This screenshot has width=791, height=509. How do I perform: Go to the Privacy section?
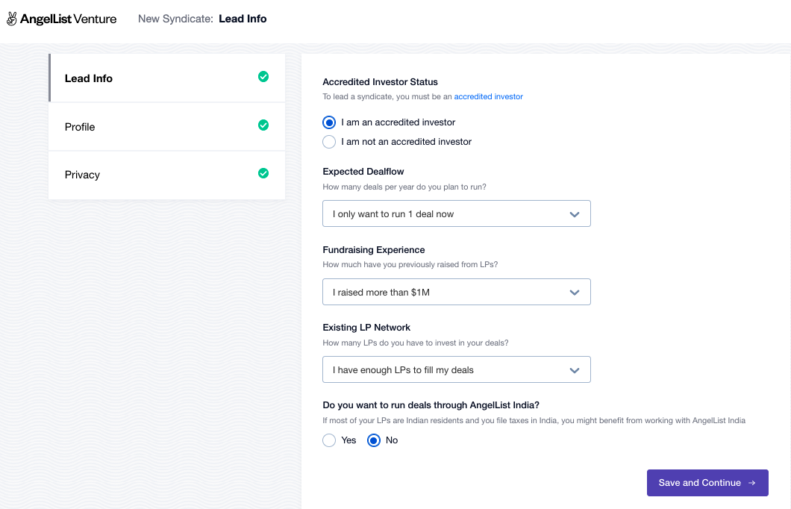click(x=167, y=175)
